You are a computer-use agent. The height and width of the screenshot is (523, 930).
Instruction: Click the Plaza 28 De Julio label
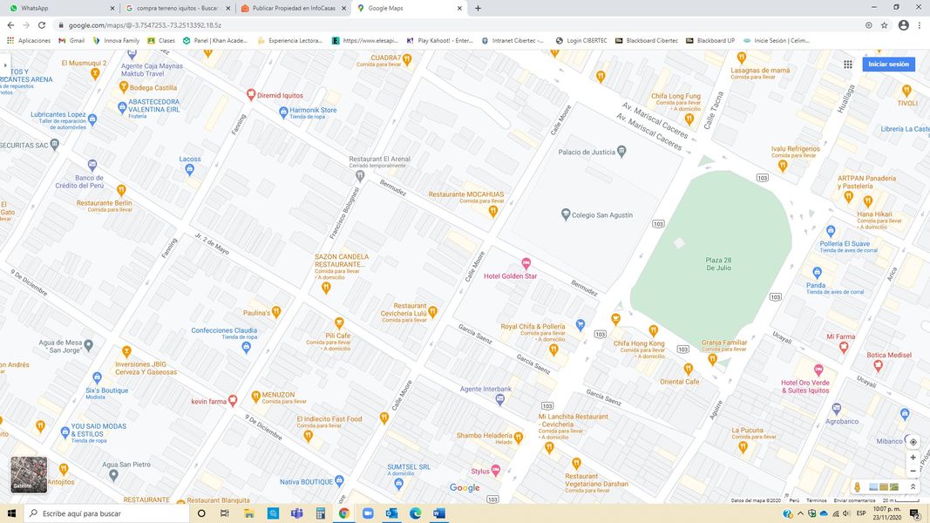[718, 264]
